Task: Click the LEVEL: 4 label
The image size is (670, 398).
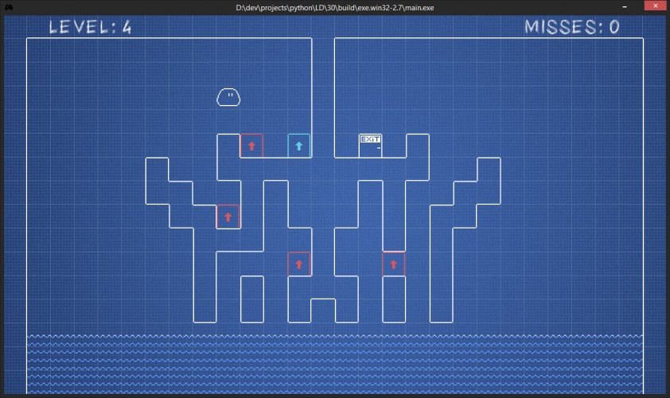Action: pos(90,27)
